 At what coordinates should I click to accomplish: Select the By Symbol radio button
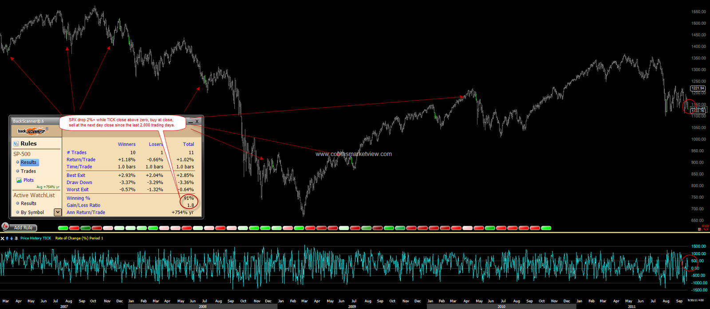[18, 212]
